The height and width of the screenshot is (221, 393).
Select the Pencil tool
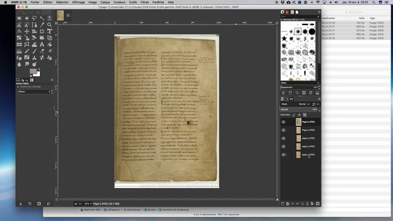click(x=26, y=51)
